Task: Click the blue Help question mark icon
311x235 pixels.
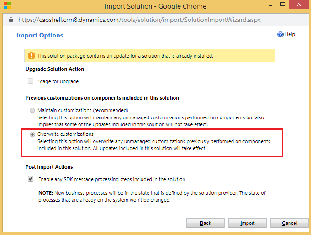Action: click(x=280, y=34)
